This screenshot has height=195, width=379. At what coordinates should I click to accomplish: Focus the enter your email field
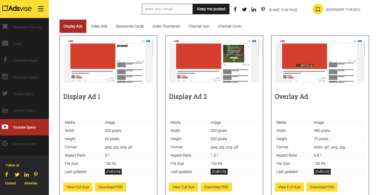[167, 9]
